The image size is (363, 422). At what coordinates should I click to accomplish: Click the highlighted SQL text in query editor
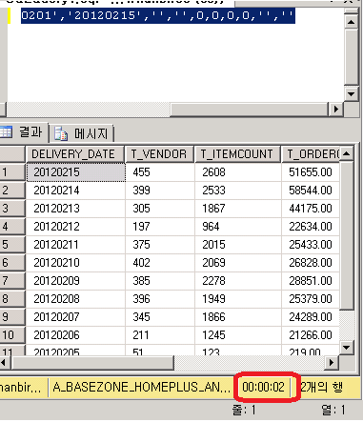[x=158, y=15]
